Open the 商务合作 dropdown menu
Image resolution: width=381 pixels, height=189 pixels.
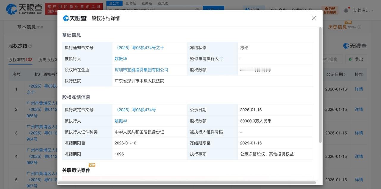click(x=278, y=9)
